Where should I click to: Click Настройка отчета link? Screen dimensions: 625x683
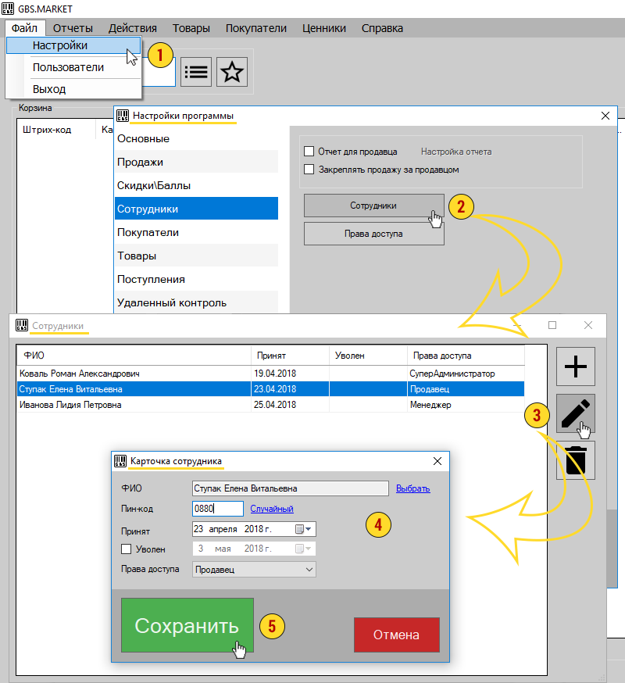[456, 152]
